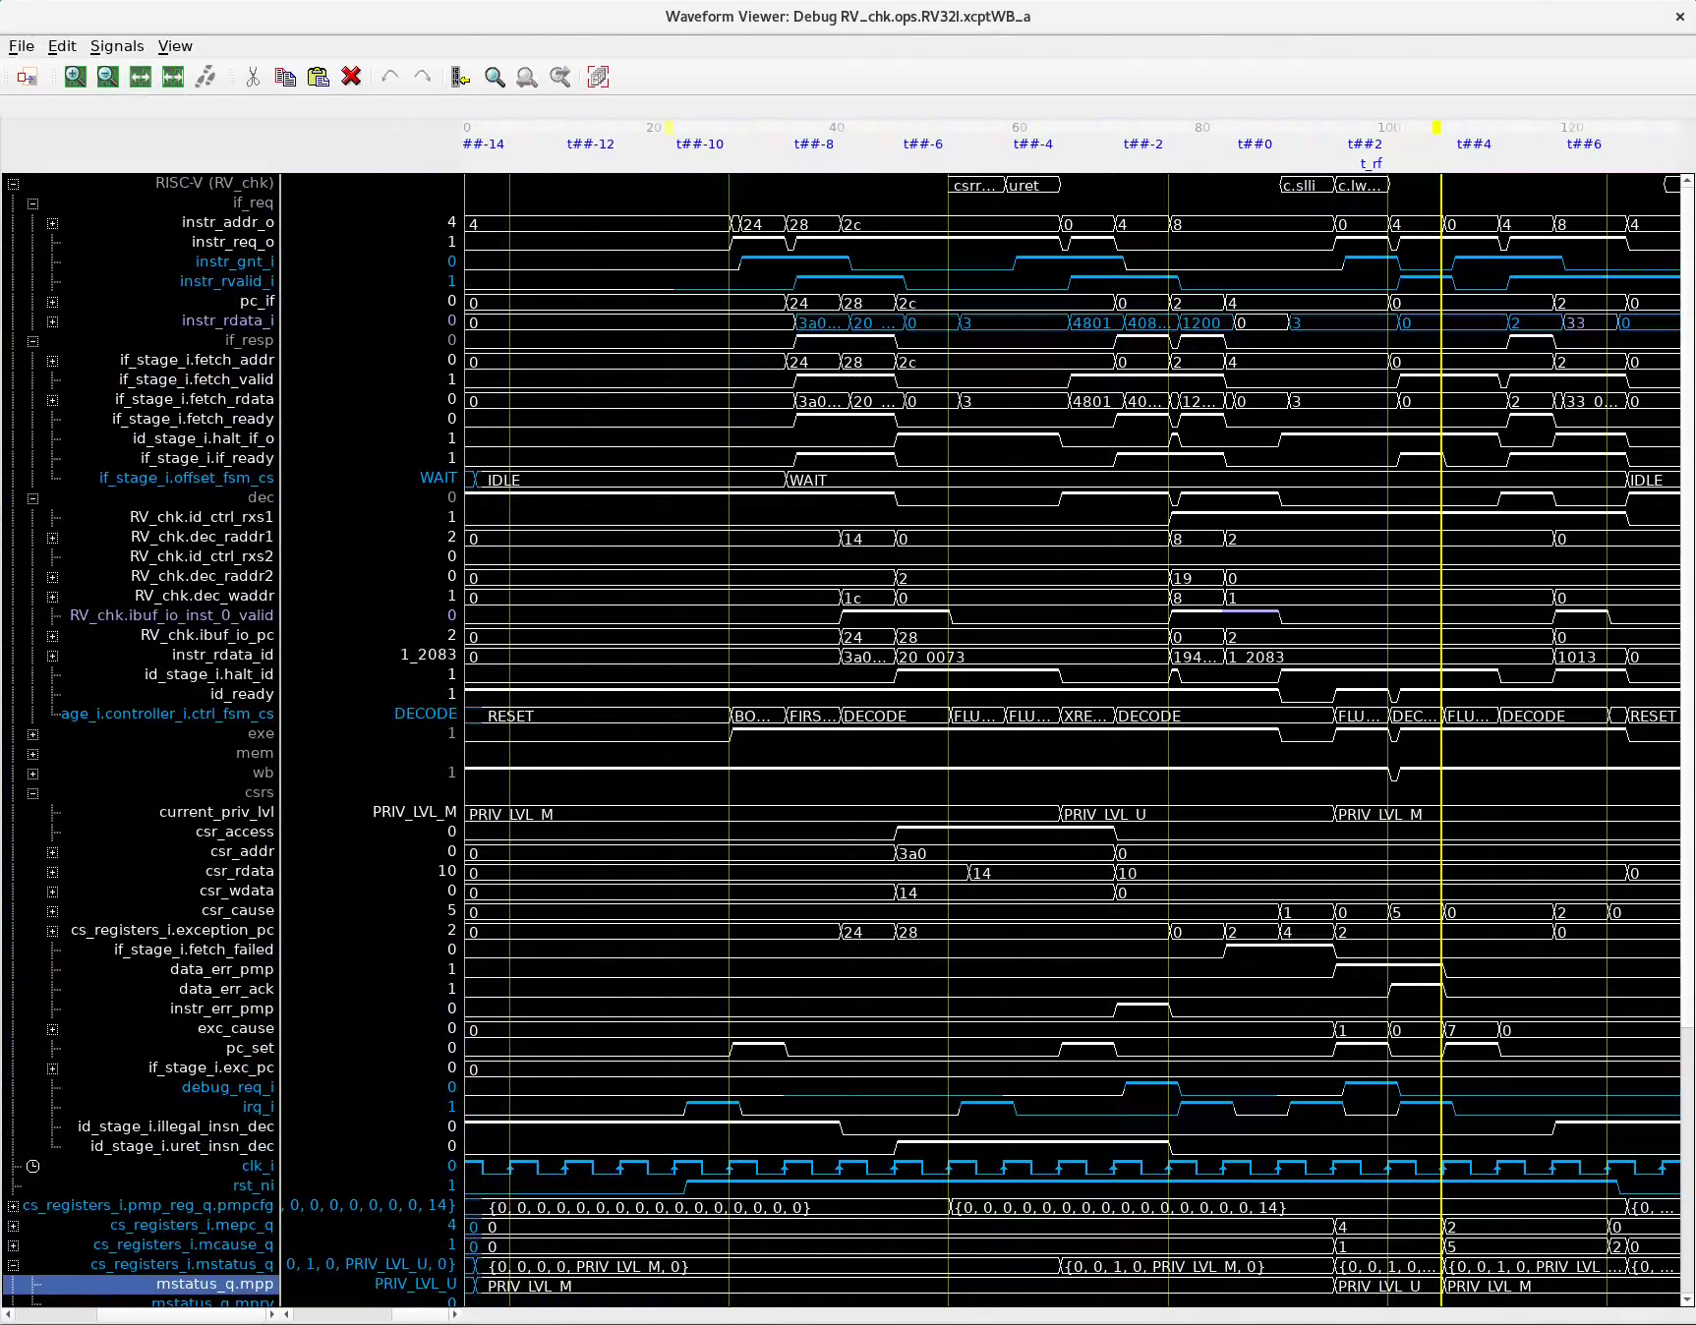Delete the selected signal

pyautogui.click(x=351, y=78)
